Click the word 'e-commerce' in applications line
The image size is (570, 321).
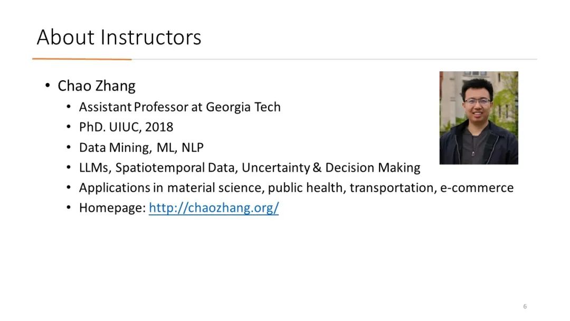477,187
